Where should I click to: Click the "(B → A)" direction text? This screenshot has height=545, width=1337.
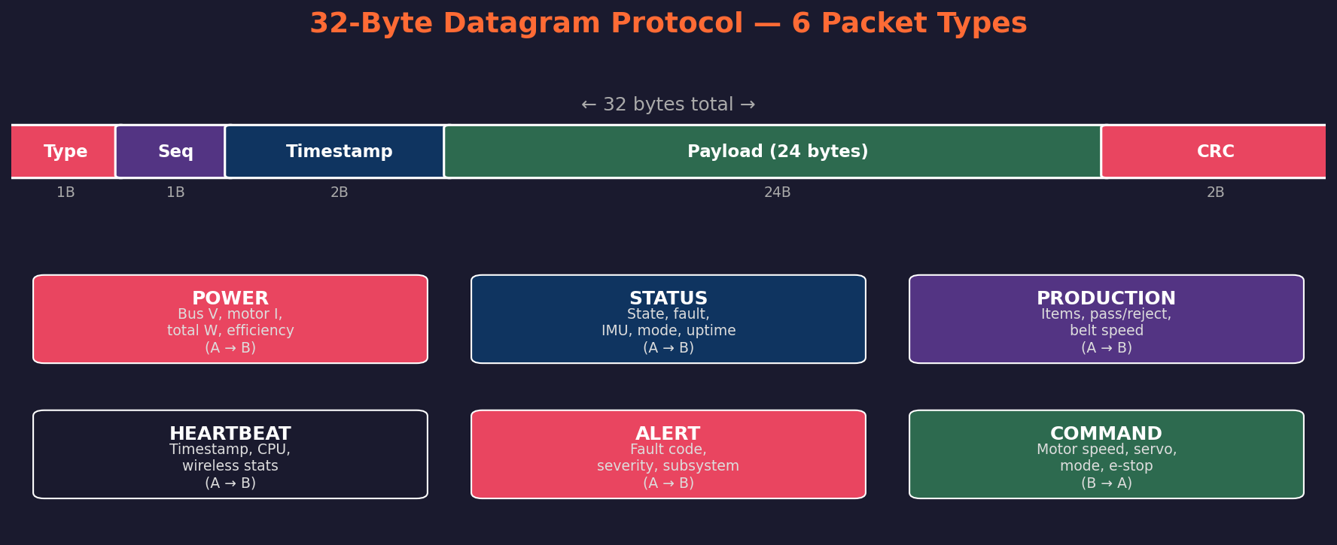pos(1106,483)
